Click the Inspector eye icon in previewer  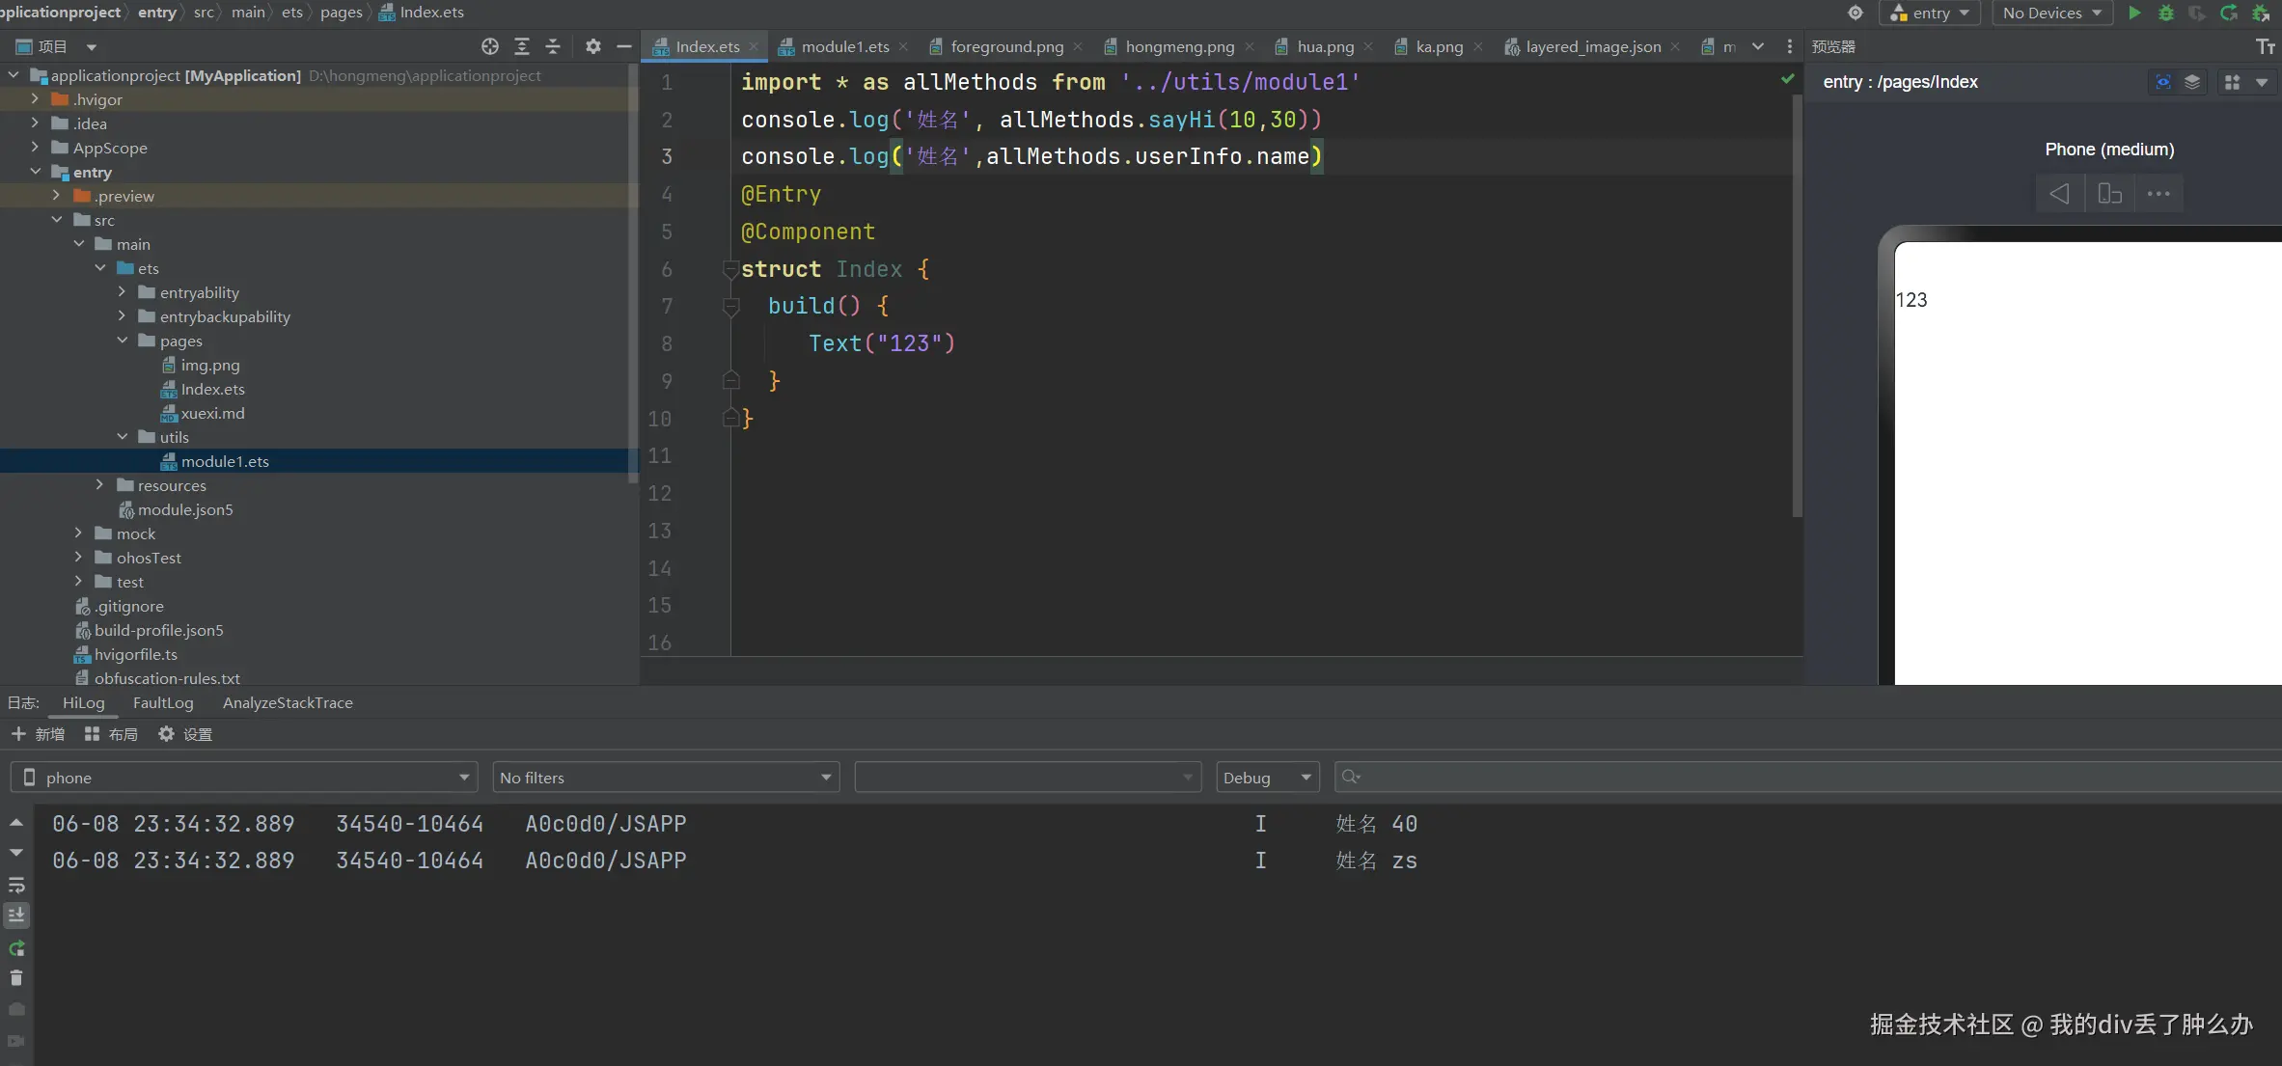coord(2163,82)
